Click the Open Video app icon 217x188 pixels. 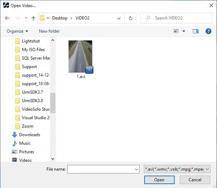click(6, 5)
